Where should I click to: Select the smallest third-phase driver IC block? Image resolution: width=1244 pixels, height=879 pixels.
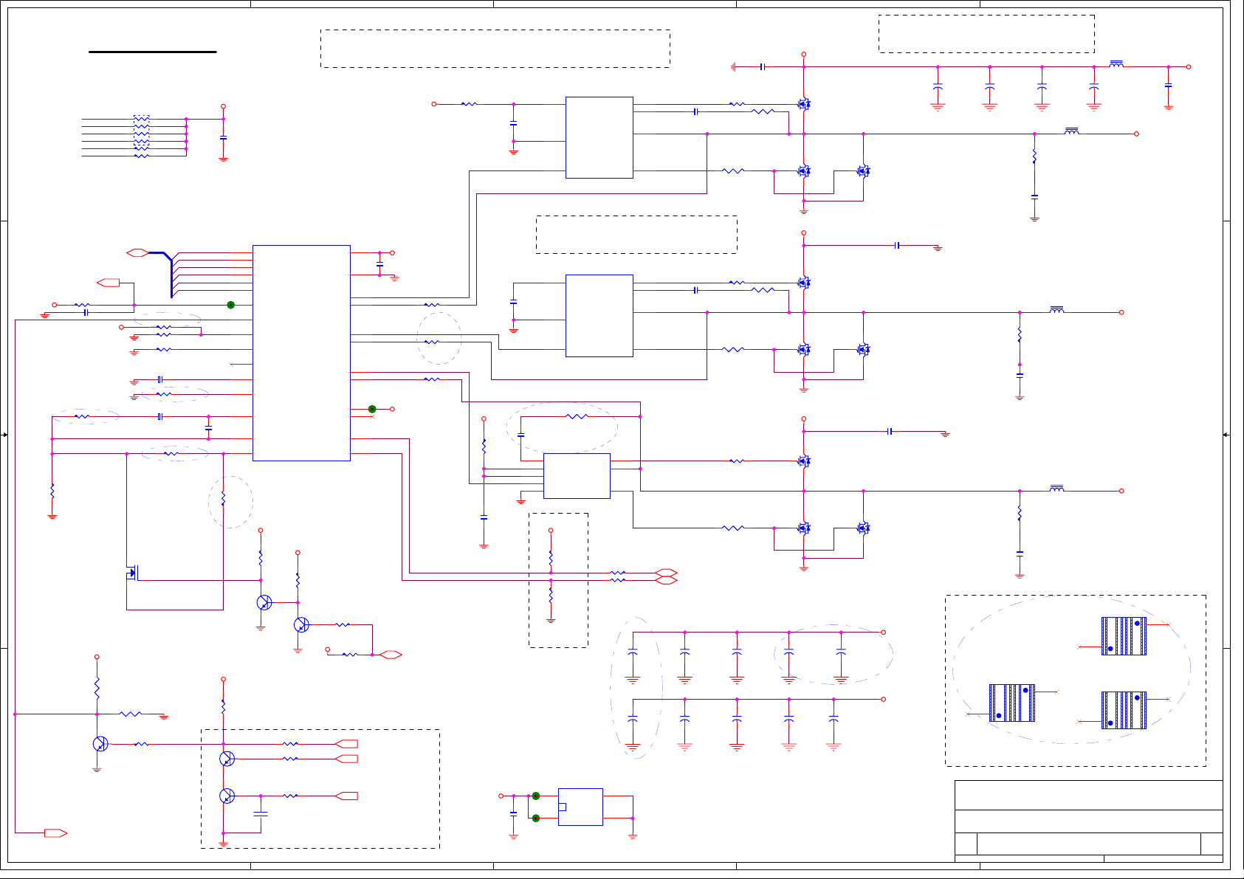(577, 476)
